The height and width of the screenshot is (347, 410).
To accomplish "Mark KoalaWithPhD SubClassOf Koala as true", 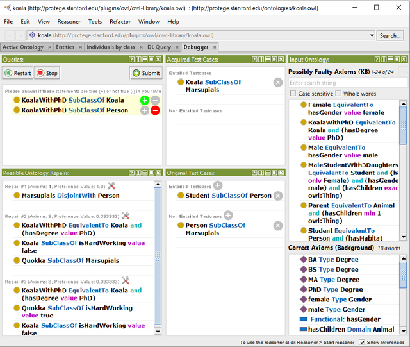I will [145, 101].
